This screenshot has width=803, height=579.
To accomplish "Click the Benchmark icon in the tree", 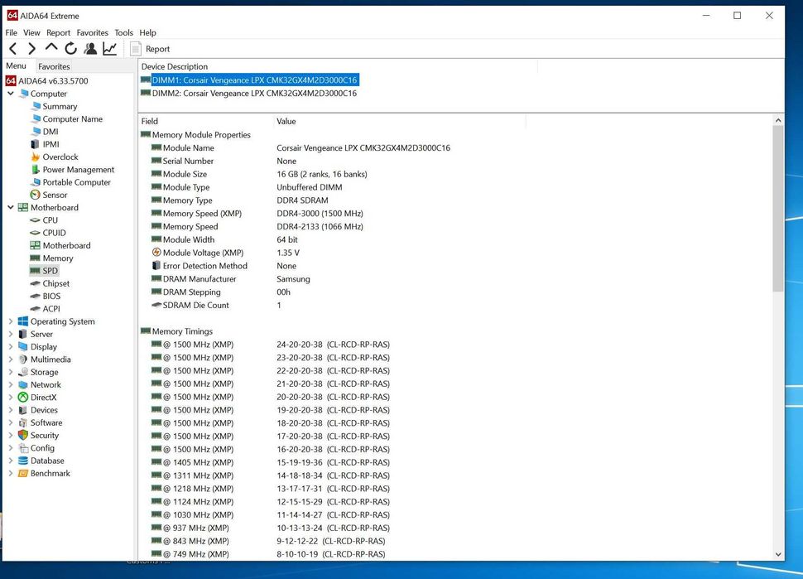I will [x=23, y=474].
